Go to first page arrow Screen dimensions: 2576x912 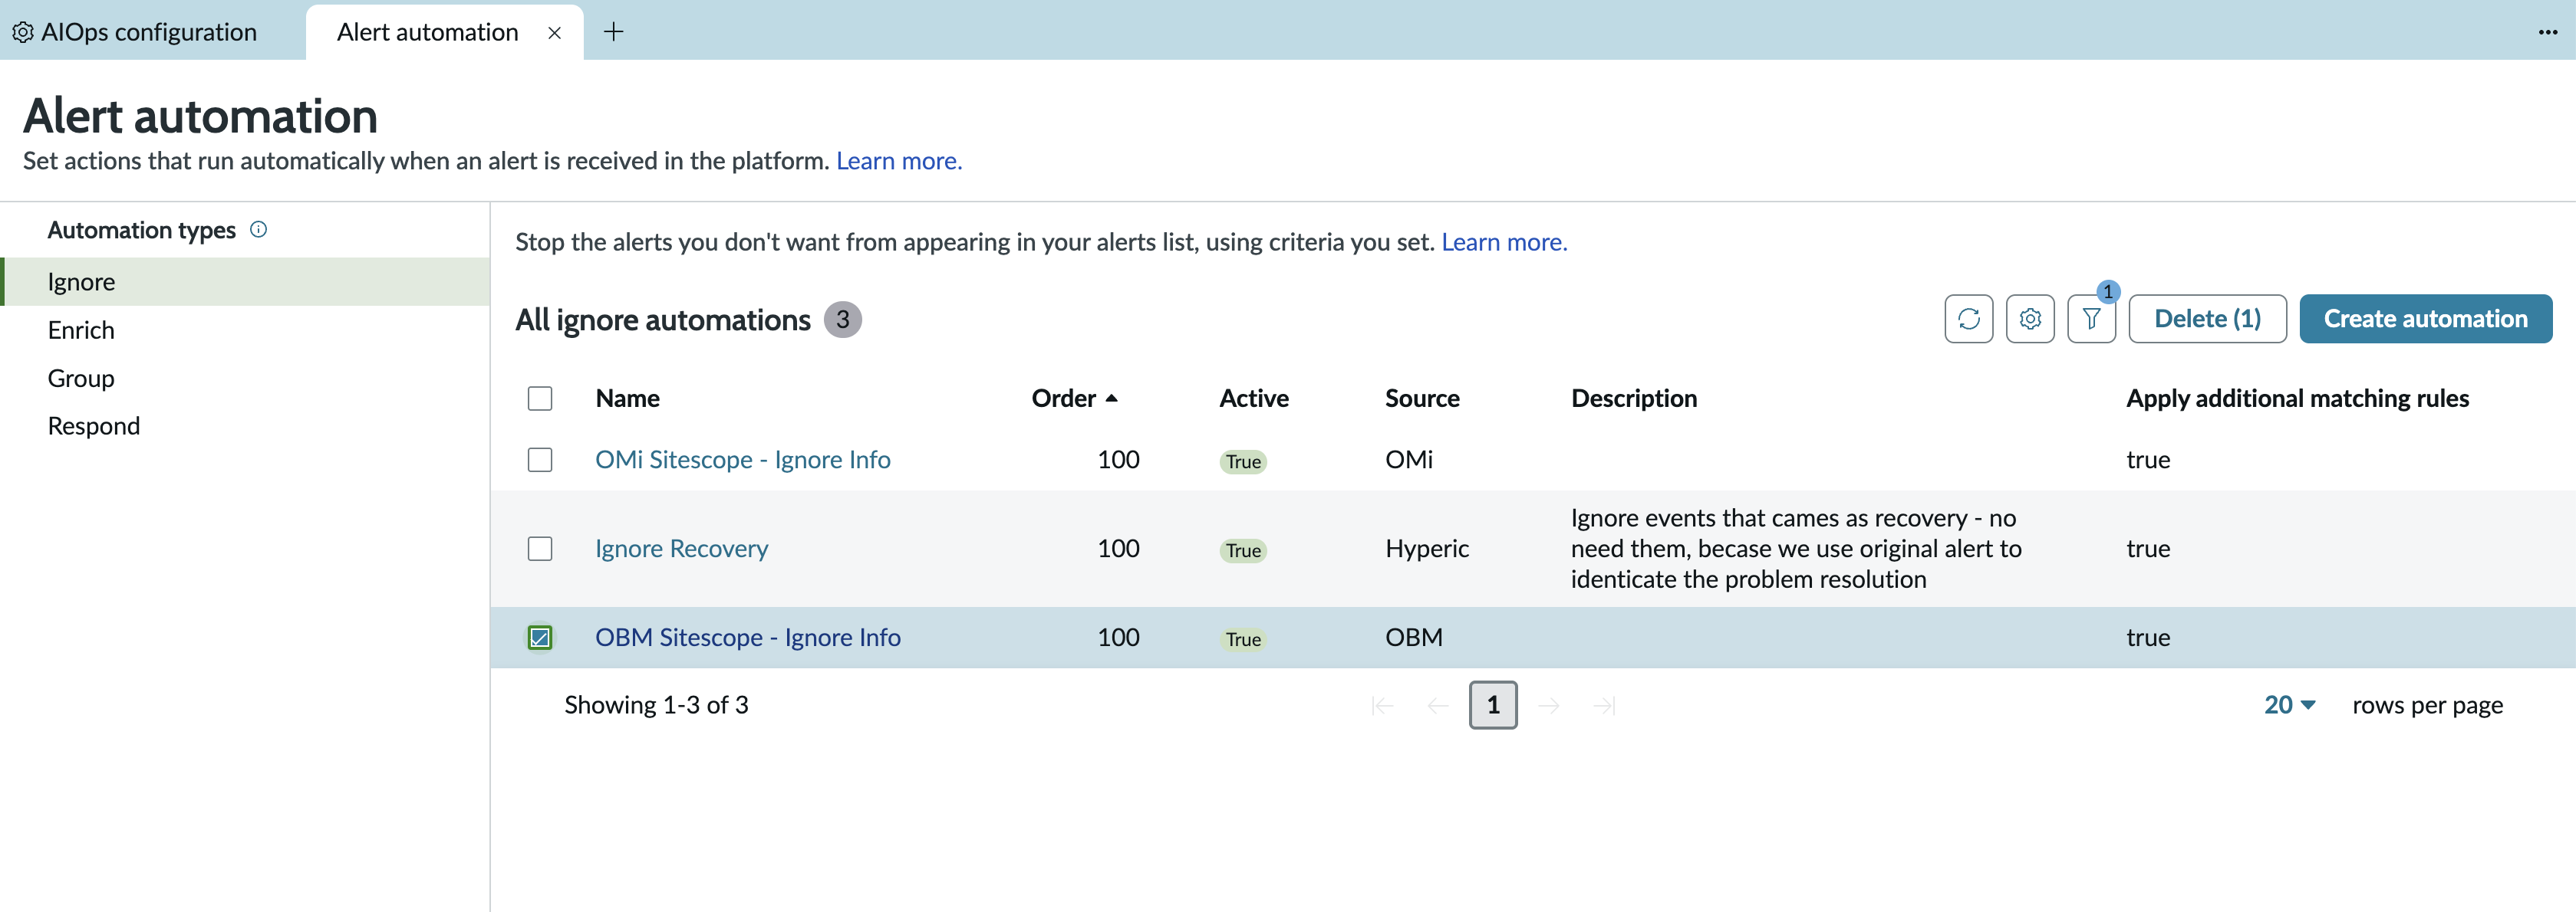point(1382,707)
